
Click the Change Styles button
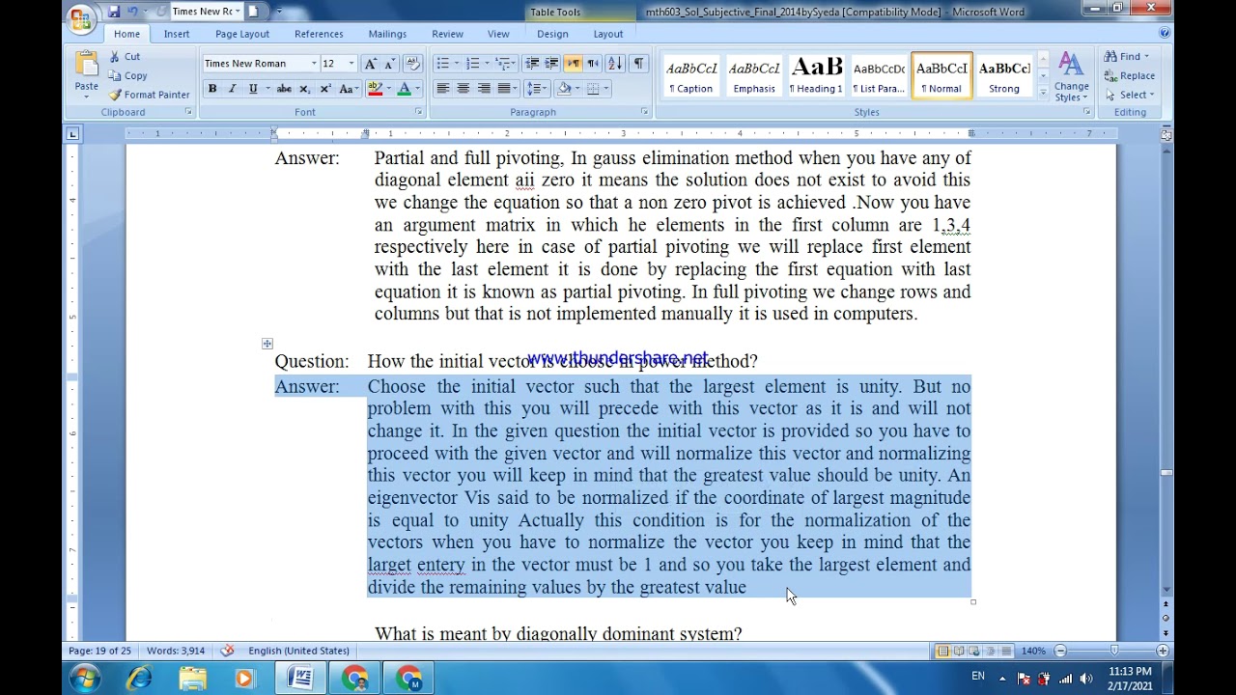(x=1071, y=76)
